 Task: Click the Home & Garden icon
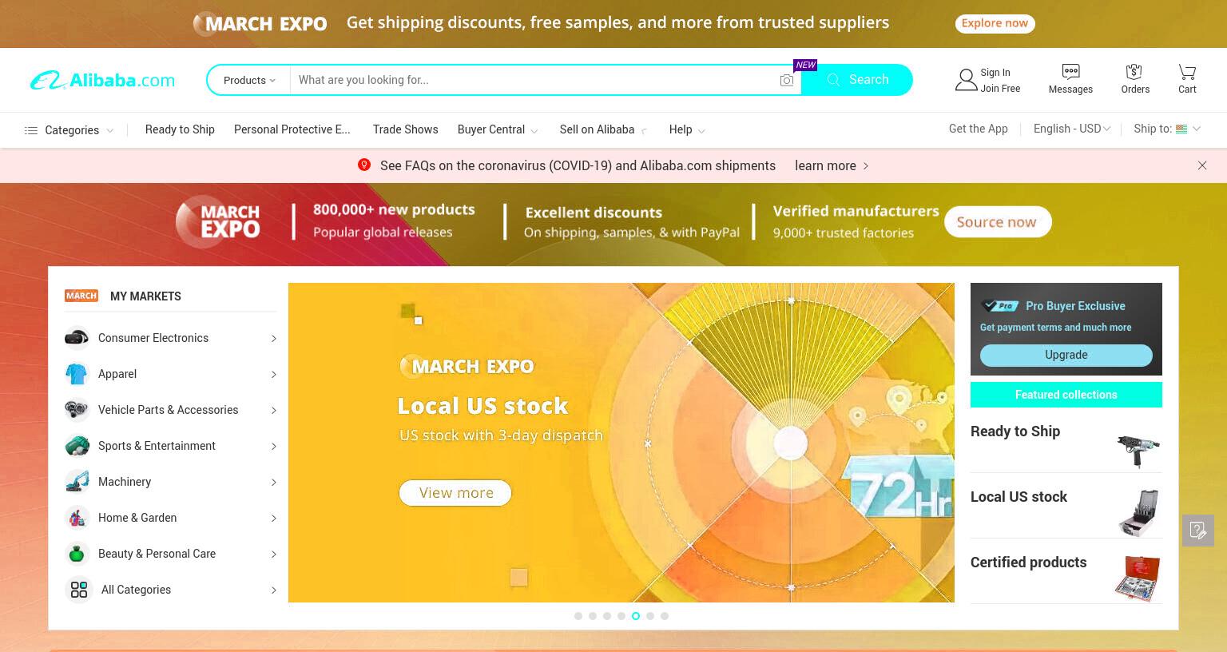tap(77, 518)
